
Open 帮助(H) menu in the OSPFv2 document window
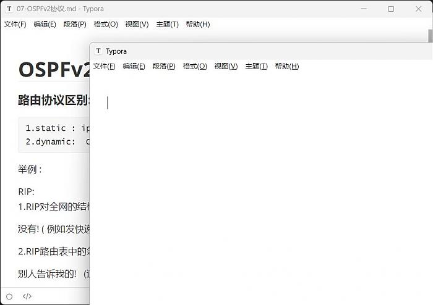(197, 24)
